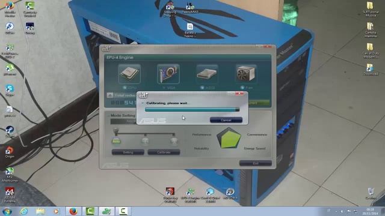Toggle the VGA indicator below the graphics card
The height and width of the screenshot is (216, 385).
[164, 88]
